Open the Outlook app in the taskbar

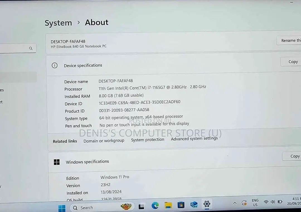coord(194,204)
